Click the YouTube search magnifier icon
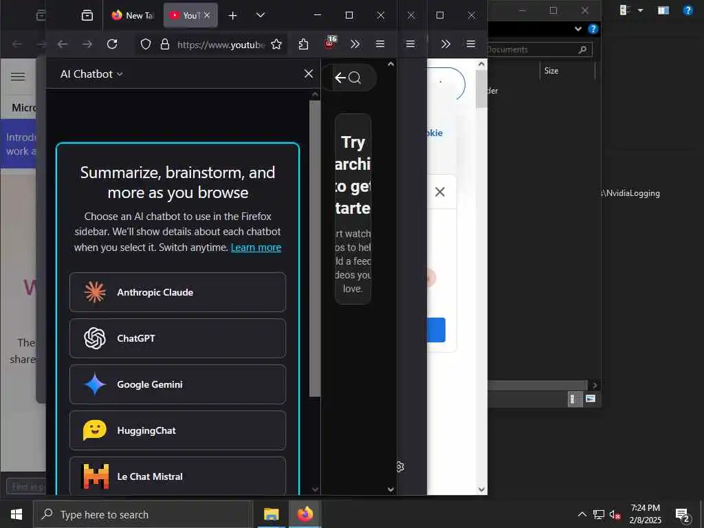 [355, 78]
